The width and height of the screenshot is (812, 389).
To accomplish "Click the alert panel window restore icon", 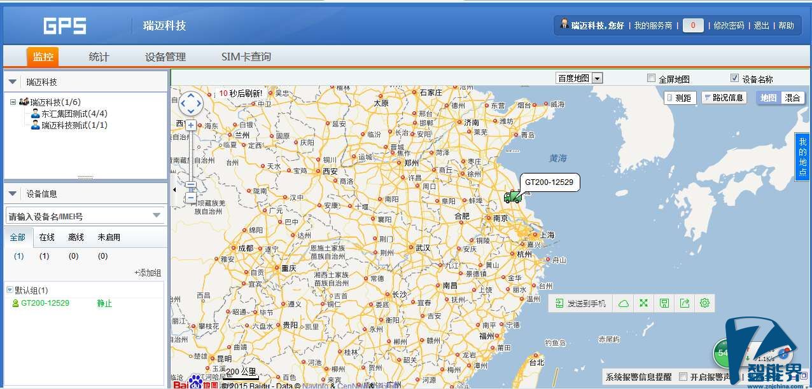I will coord(804,377).
